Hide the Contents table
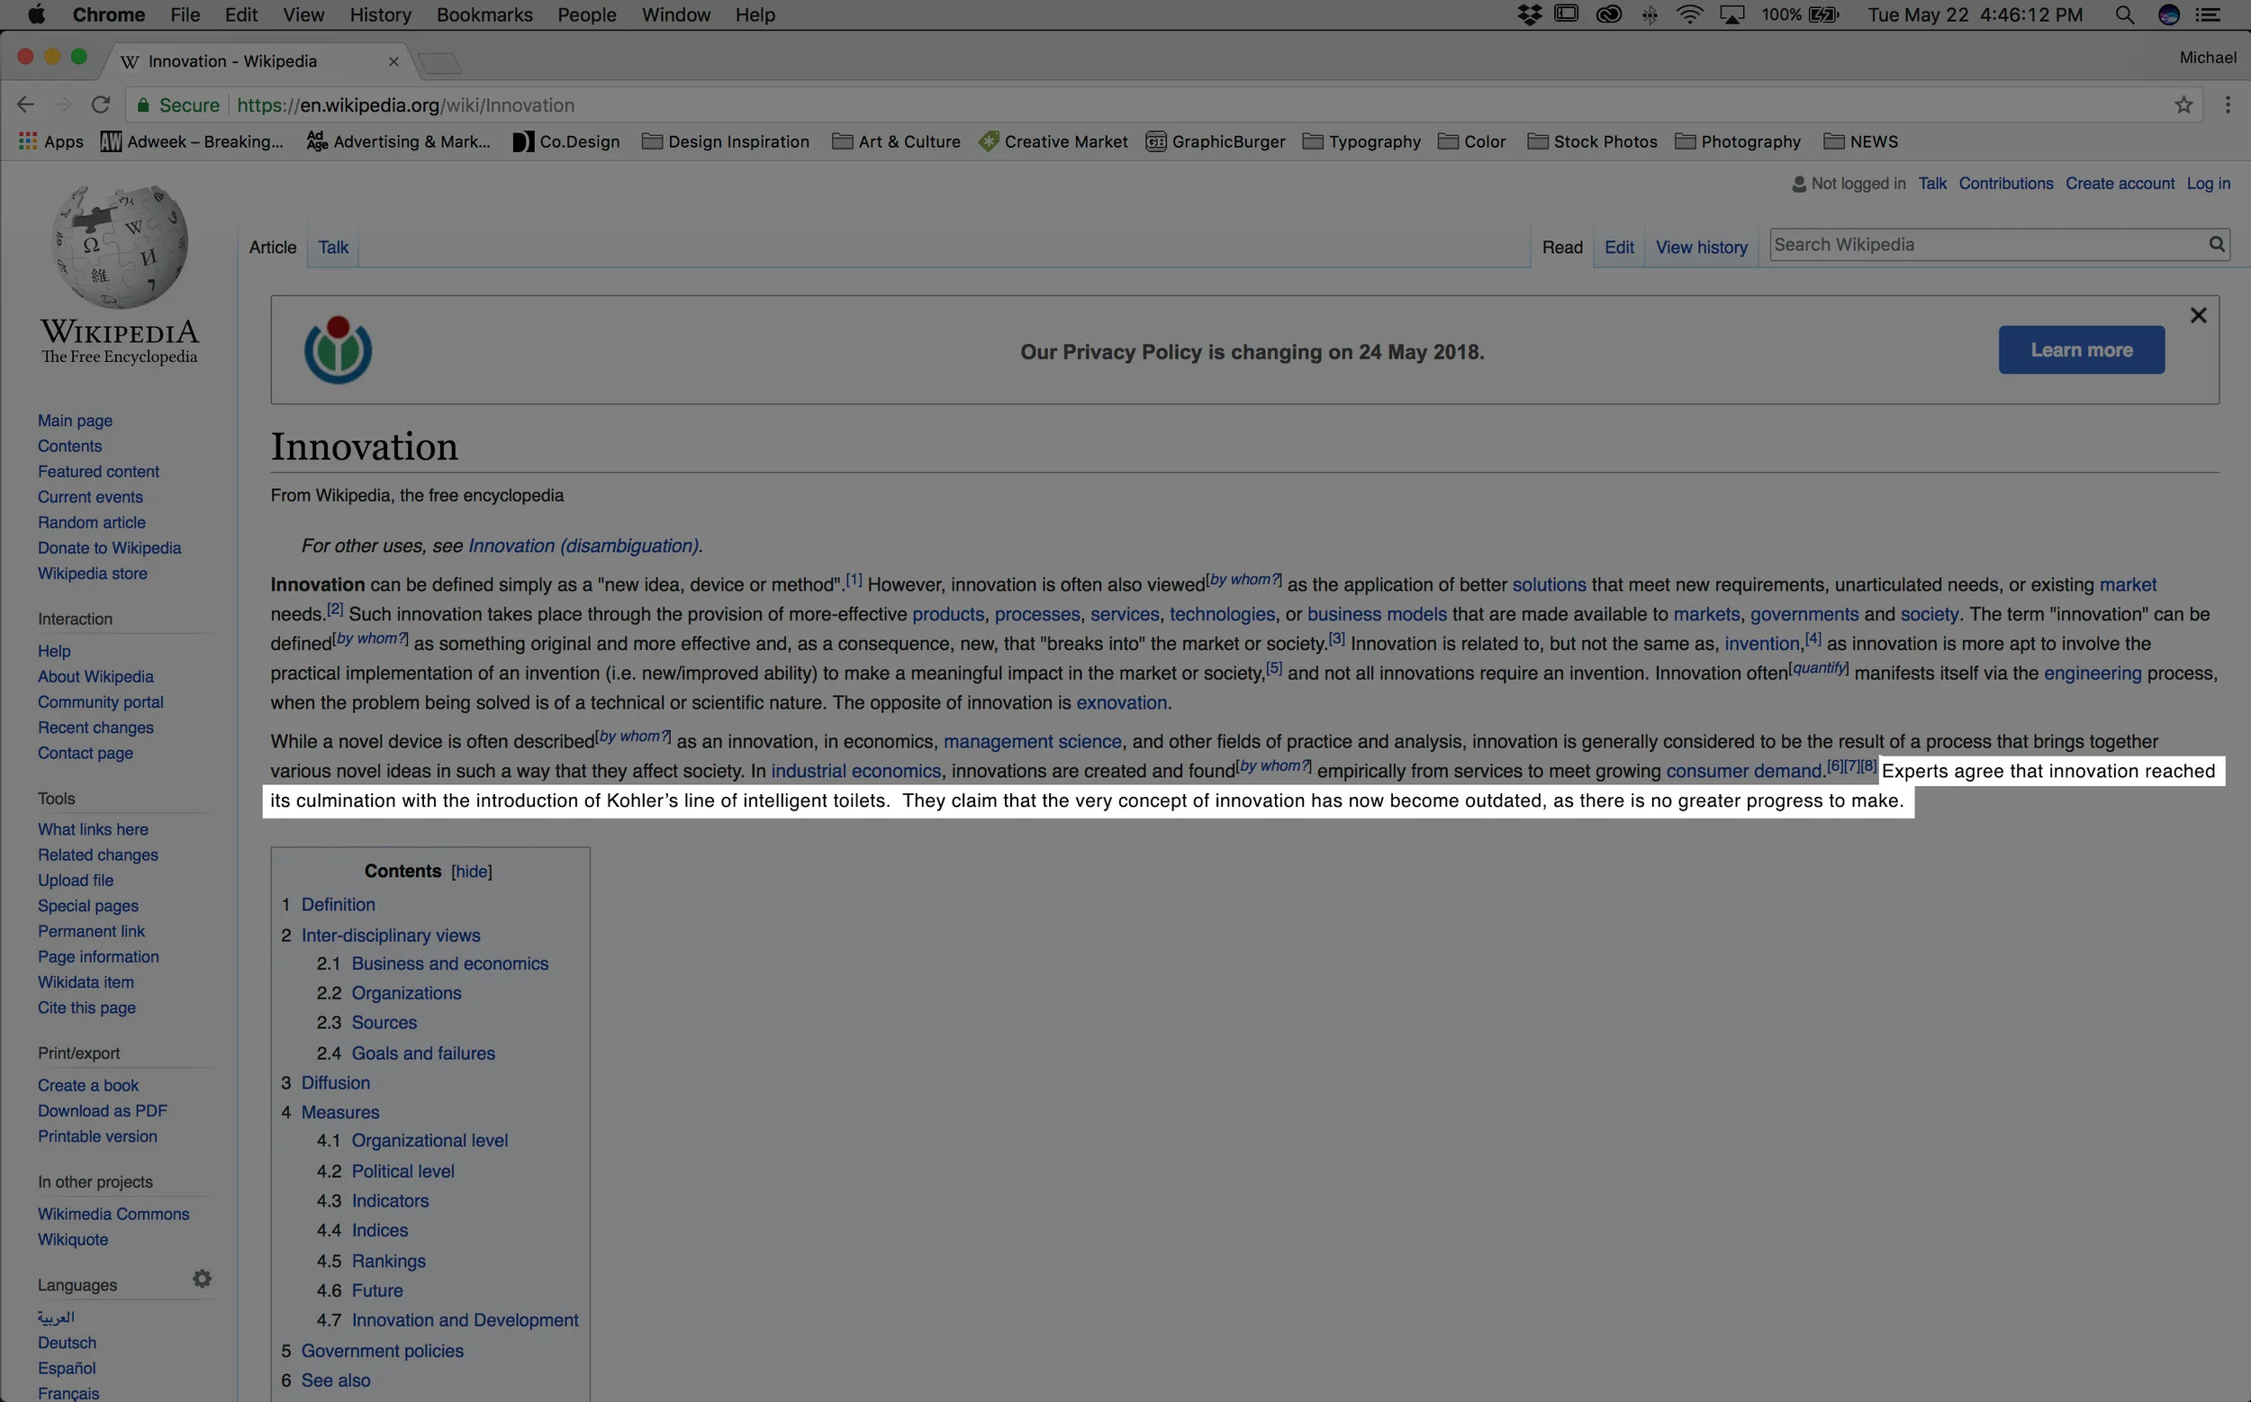 [471, 872]
